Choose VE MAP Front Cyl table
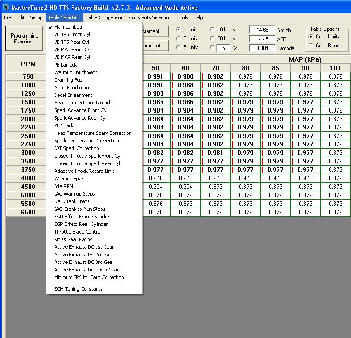 tap(94, 50)
